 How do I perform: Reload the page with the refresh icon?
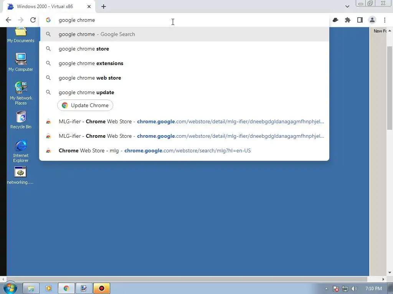(x=33, y=20)
